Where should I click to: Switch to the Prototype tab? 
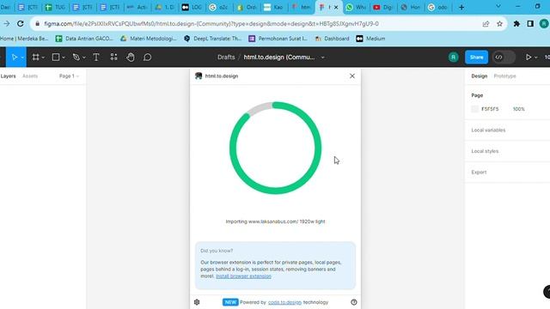[504, 76]
